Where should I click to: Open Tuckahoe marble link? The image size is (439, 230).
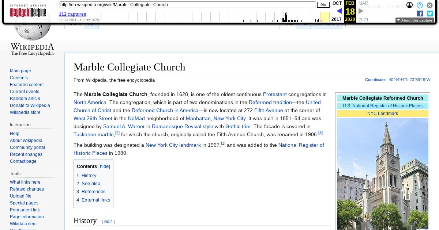(x=94, y=134)
